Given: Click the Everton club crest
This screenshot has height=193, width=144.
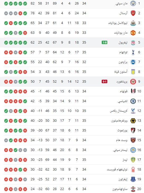Looking at the screenshot, I should point(133,179).
